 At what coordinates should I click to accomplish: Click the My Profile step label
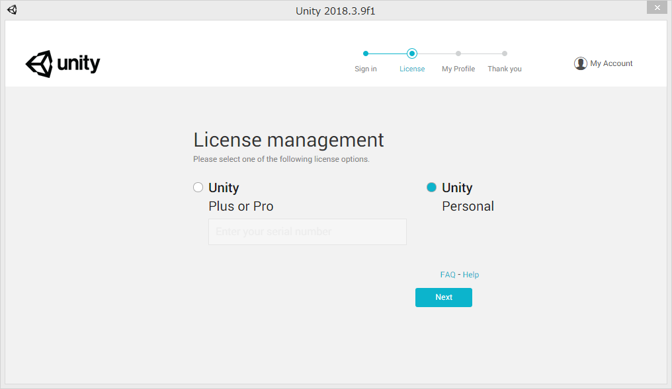pyautogui.click(x=458, y=69)
